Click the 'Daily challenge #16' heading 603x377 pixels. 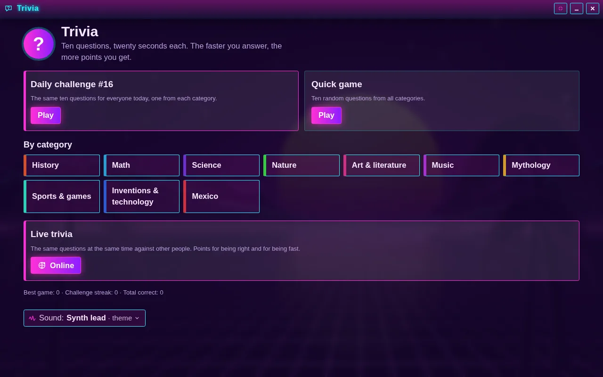click(72, 84)
